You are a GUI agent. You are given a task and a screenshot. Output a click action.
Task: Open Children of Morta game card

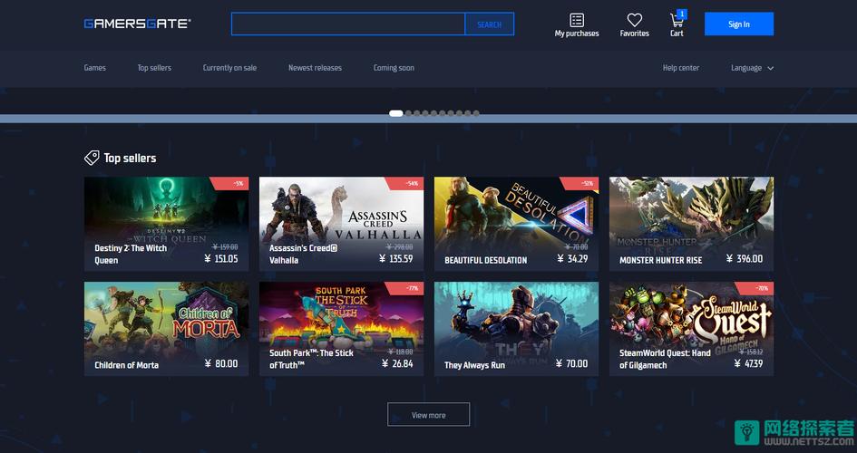click(x=166, y=329)
